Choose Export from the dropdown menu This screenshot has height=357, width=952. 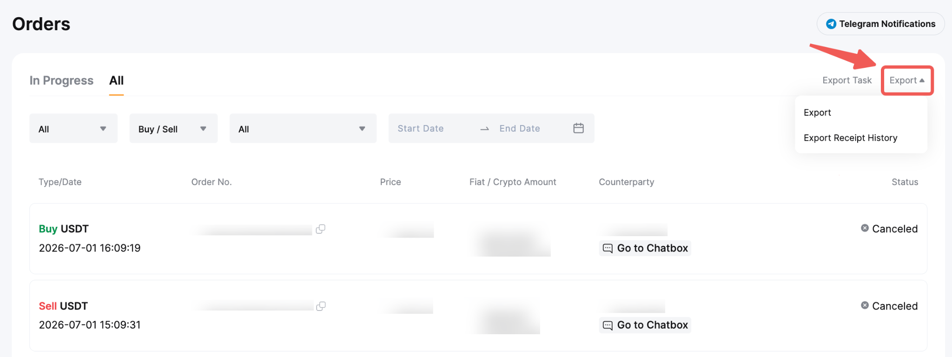tap(817, 112)
